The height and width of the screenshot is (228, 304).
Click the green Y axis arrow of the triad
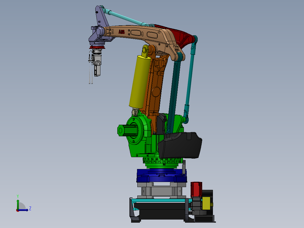18,205
